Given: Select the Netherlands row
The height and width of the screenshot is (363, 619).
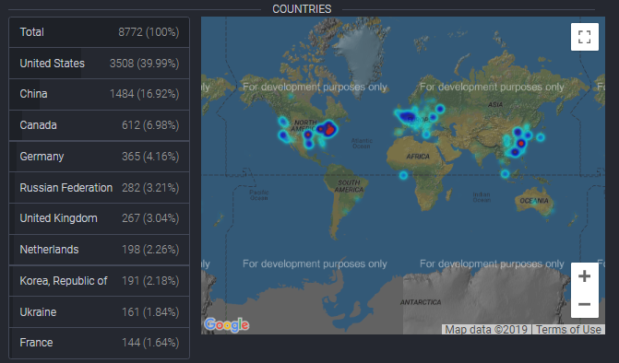Looking at the screenshot, I should (99, 250).
